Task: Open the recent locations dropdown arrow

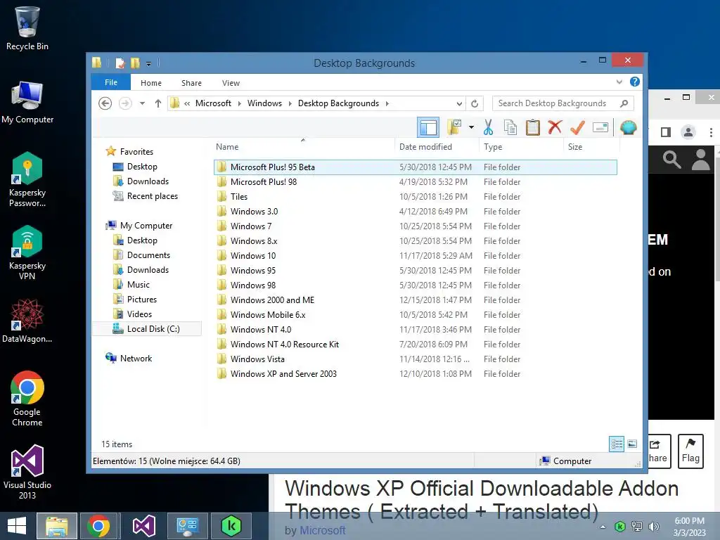Action: pos(142,103)
